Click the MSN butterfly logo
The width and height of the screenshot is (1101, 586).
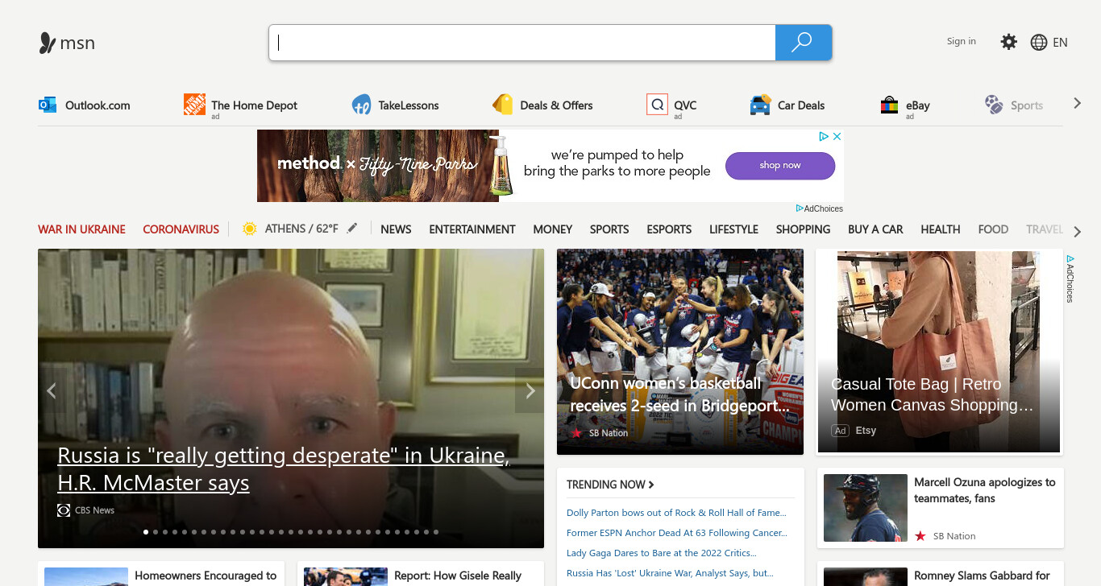(x=48, y=43)
